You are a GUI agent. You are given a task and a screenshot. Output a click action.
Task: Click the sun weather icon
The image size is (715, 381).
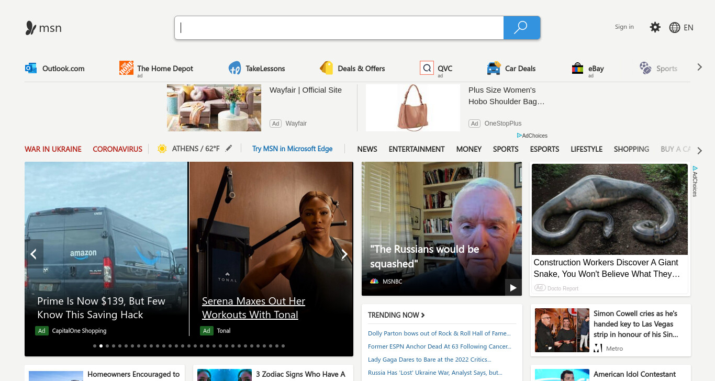[162, 149]
